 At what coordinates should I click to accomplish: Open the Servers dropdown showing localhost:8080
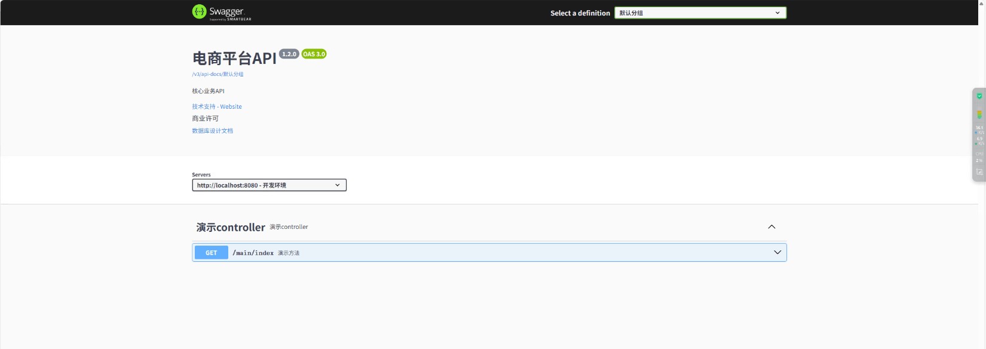269,185
